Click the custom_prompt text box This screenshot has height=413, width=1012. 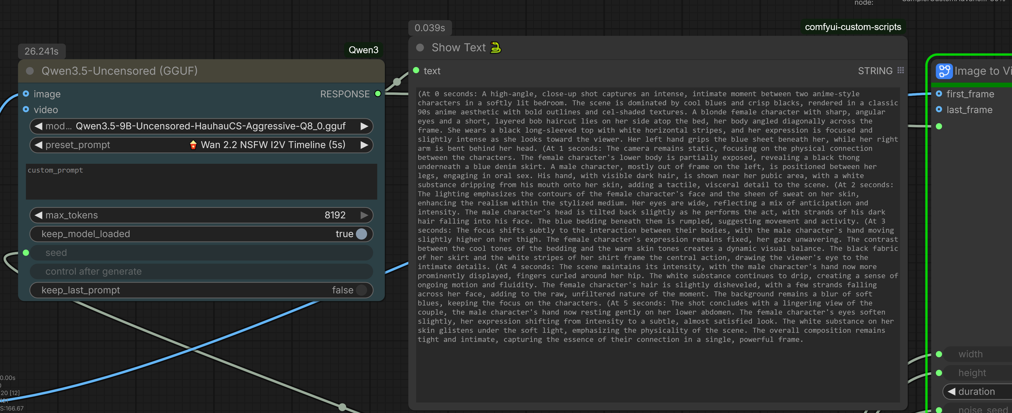[201, 181]
